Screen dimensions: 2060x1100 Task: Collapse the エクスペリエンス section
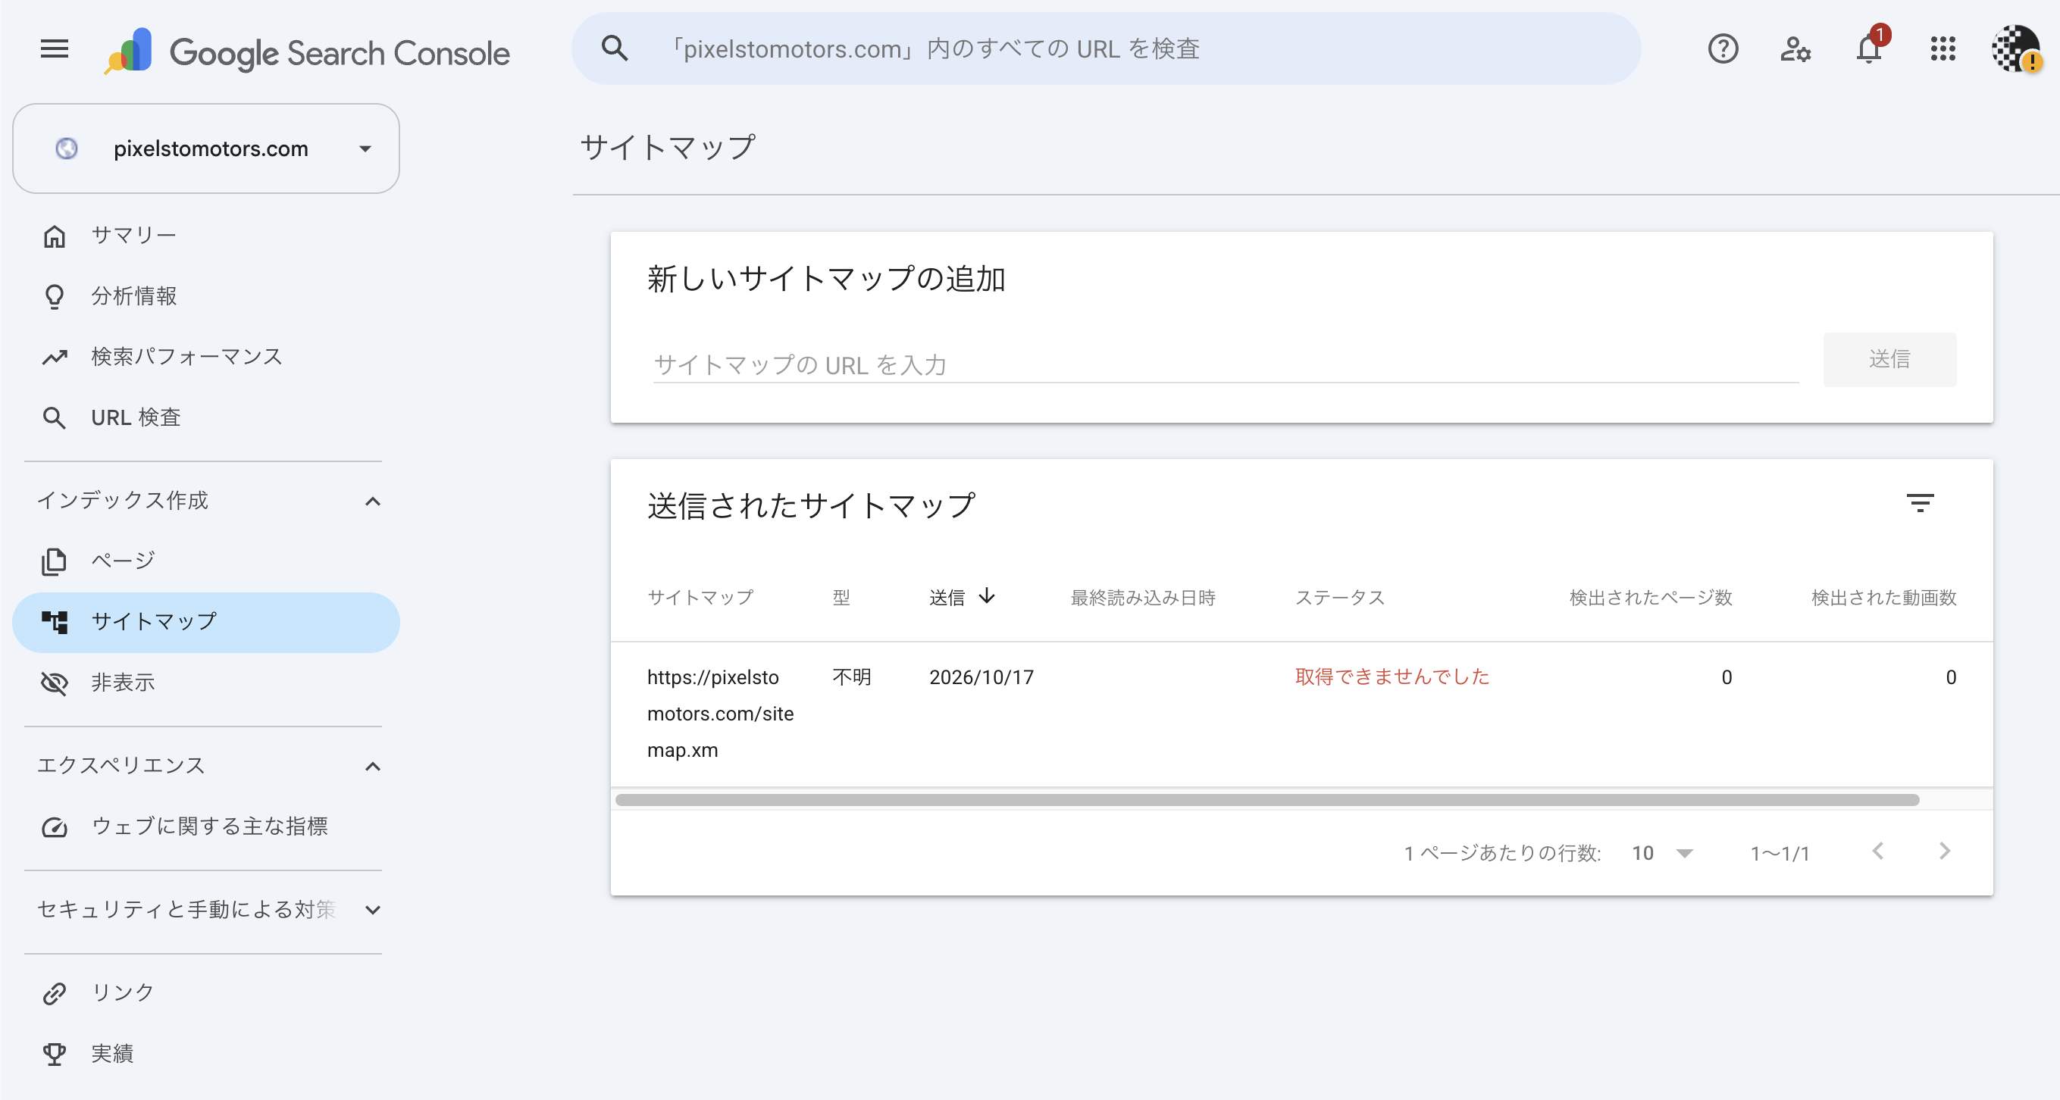point(373,767)
